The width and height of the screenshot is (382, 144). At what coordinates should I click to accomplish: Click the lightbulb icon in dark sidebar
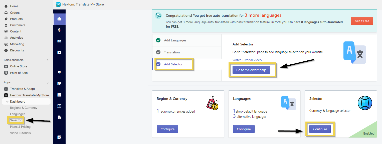[59, 72]
